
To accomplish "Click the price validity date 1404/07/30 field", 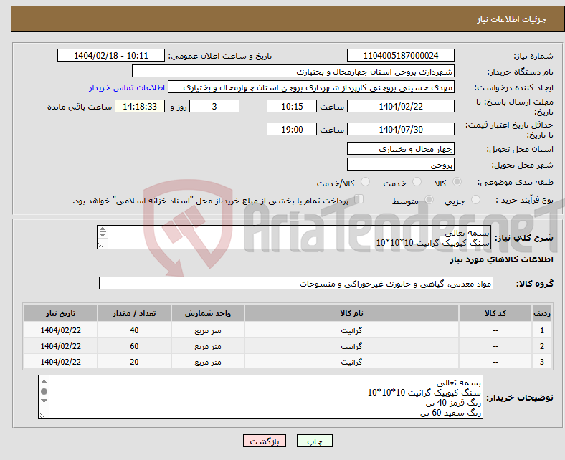I will click(400, 129).
